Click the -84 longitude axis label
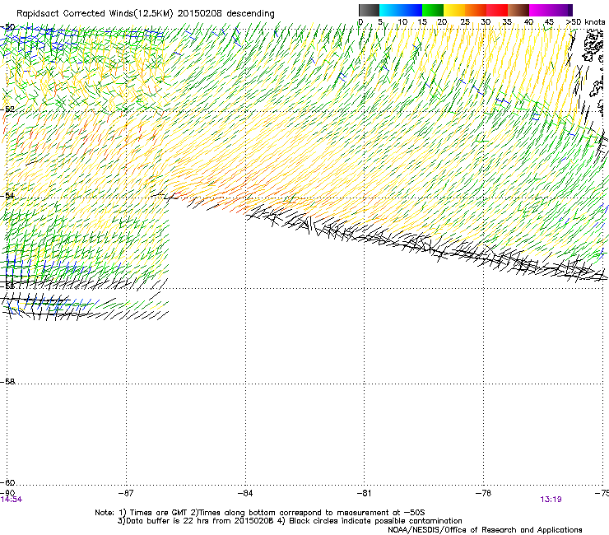 [x=245, y=493]
